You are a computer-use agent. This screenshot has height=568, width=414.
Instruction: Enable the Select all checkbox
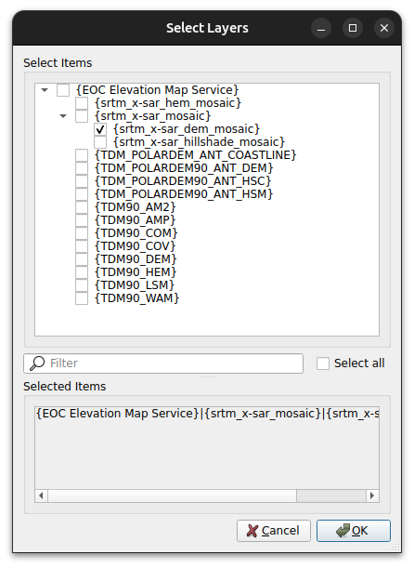coord(323,363)
